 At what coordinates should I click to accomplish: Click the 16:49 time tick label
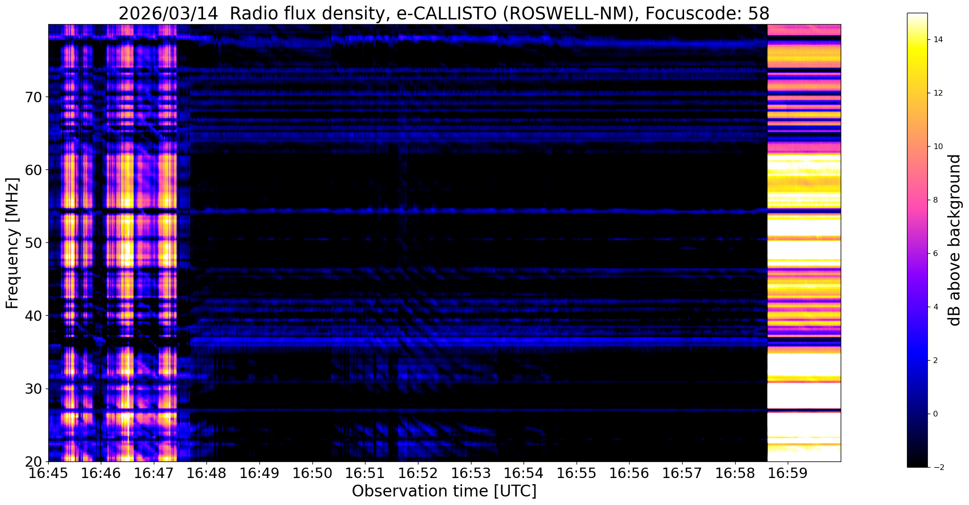pyautogui.click(x=259, y=473)
